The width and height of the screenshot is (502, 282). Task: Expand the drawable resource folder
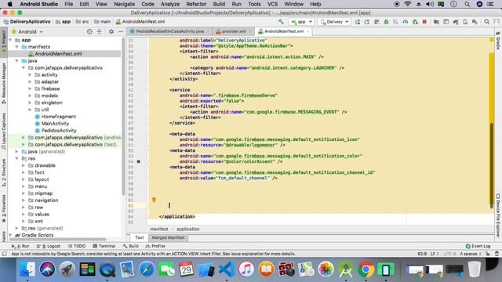[x=24, y=165]
